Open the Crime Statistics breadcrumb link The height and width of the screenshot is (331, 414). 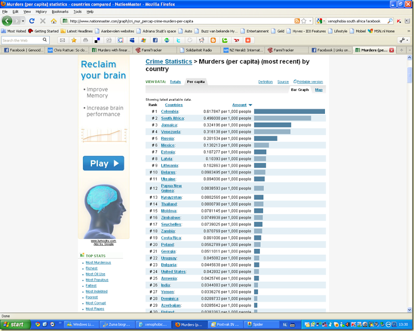pyautogui.click(x=169, y=61)
